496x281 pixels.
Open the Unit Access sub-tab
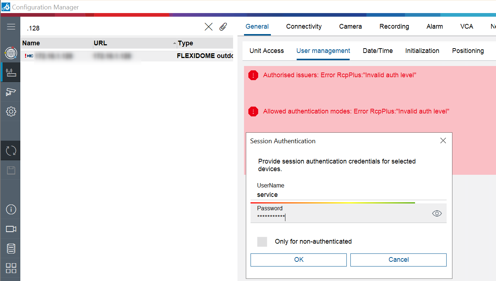pyautogui.click(x=267, y=51)
